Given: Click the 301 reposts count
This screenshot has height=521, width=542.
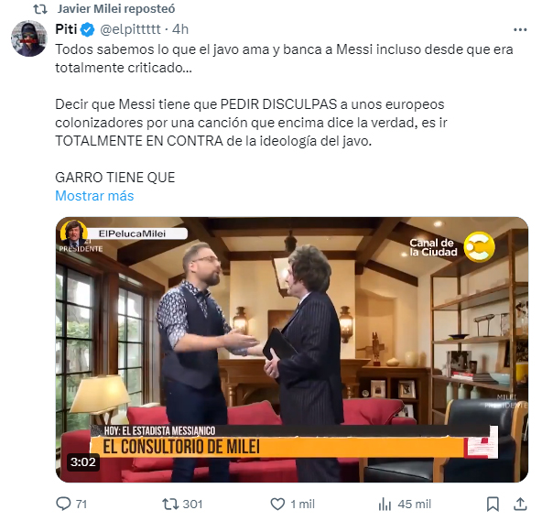Looking at the screenshot, I should pyautogui.click(x=192, y=504).
